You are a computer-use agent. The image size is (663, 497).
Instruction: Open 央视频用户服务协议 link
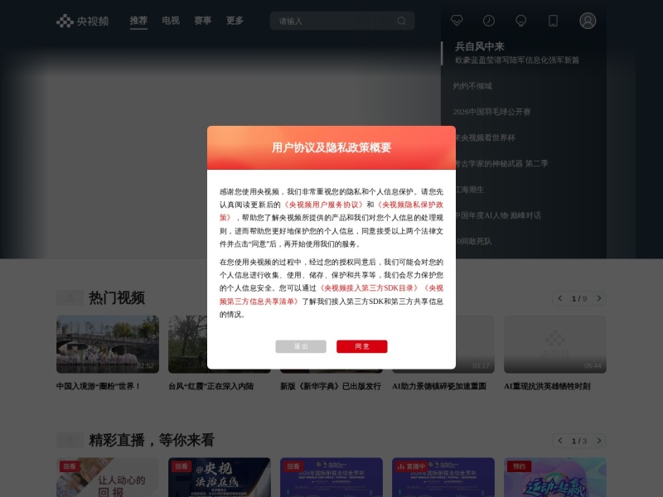[323, 205]
